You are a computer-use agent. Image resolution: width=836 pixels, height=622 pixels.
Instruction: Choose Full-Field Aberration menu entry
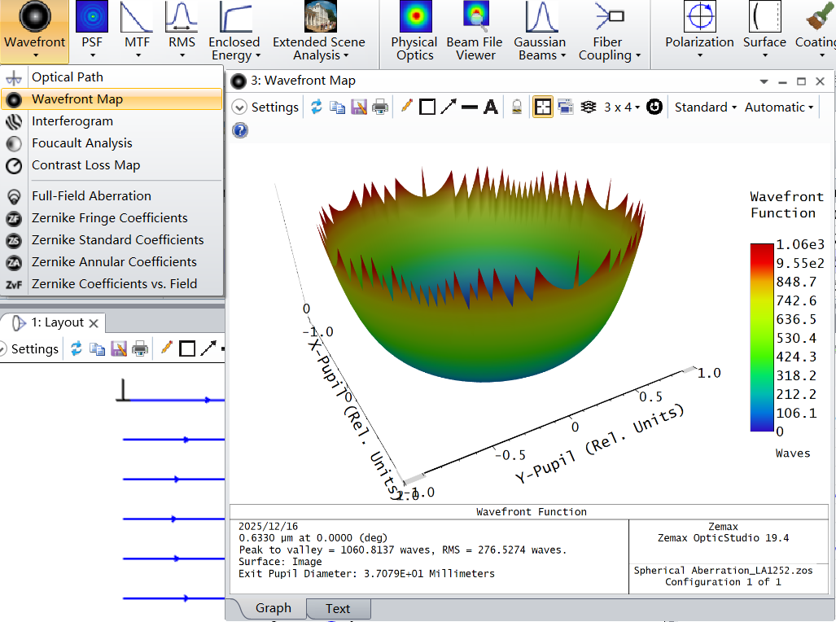[x=112, y=195]
